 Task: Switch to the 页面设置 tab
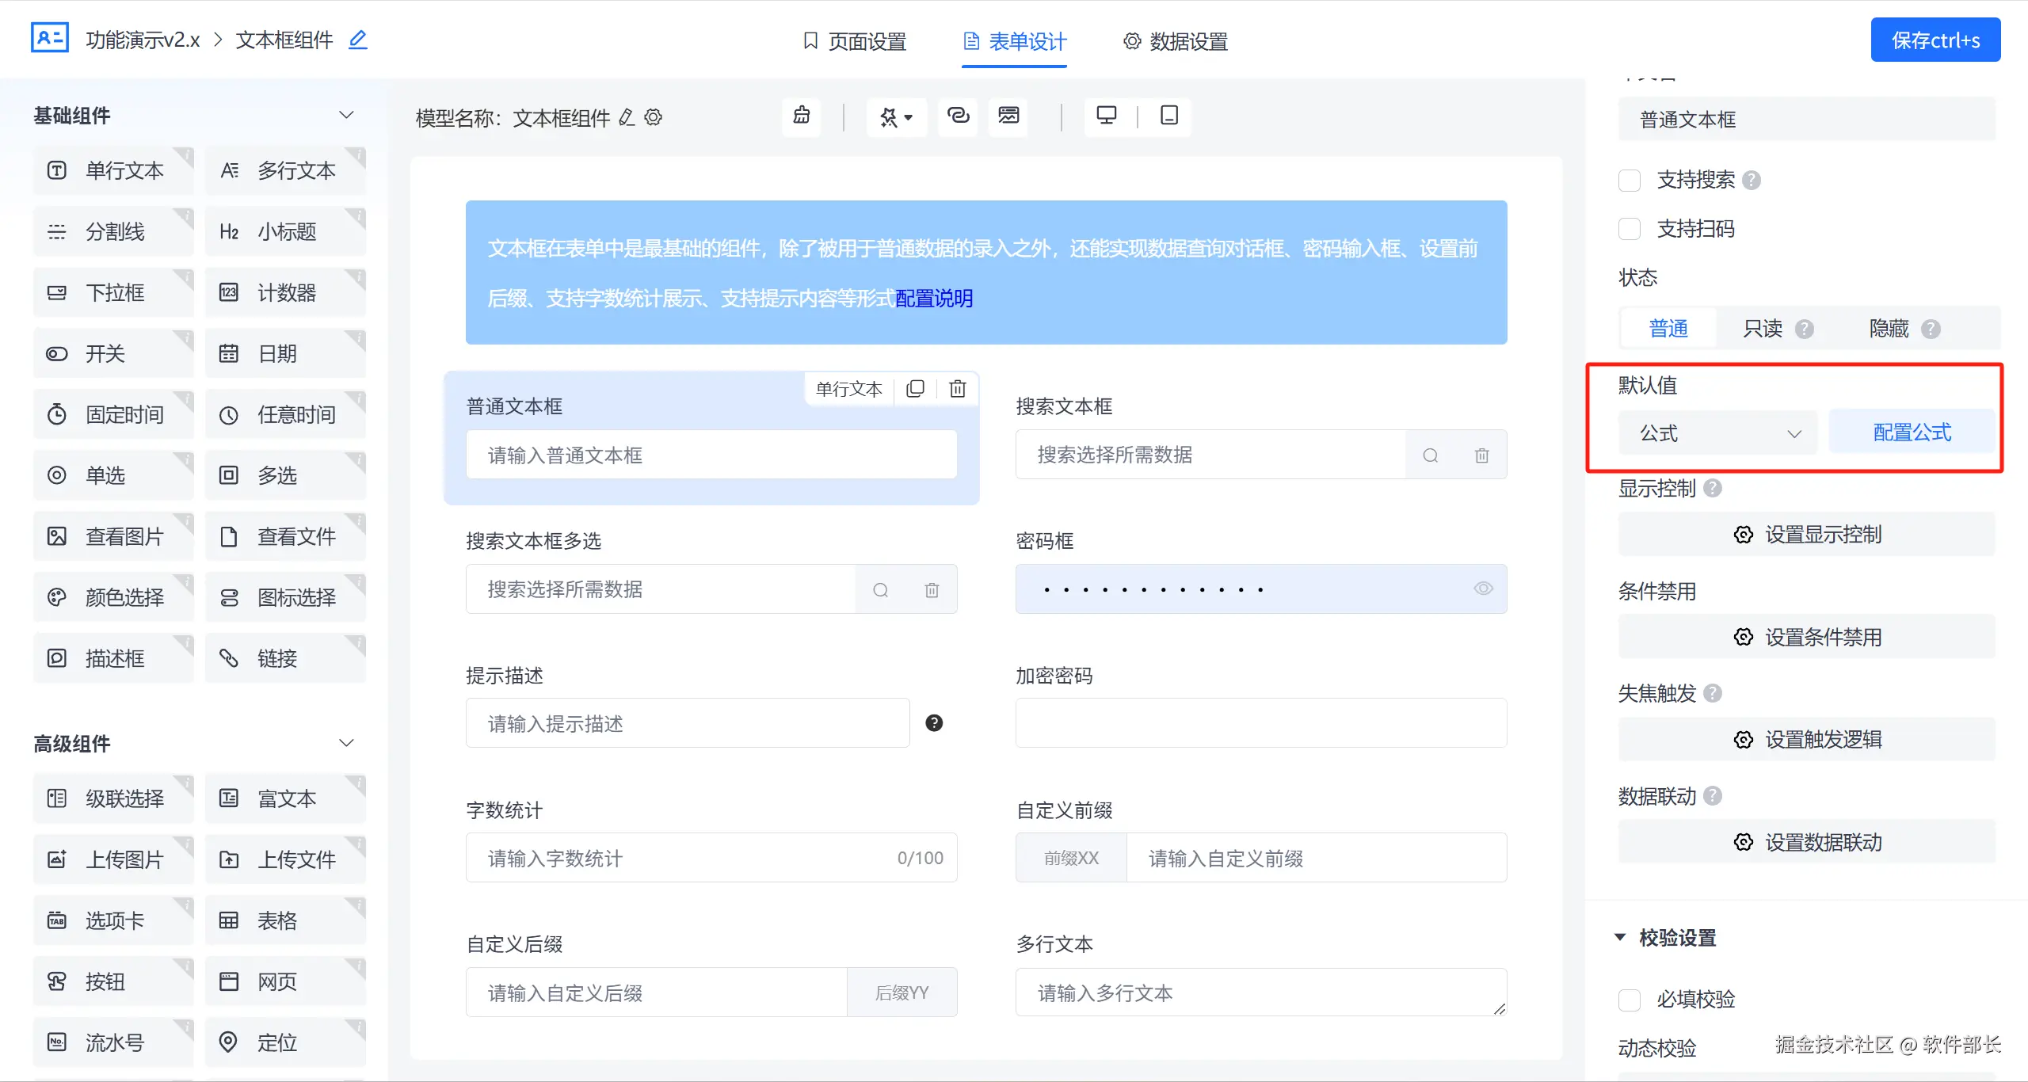pyautogui.click(x=854, y=41)
